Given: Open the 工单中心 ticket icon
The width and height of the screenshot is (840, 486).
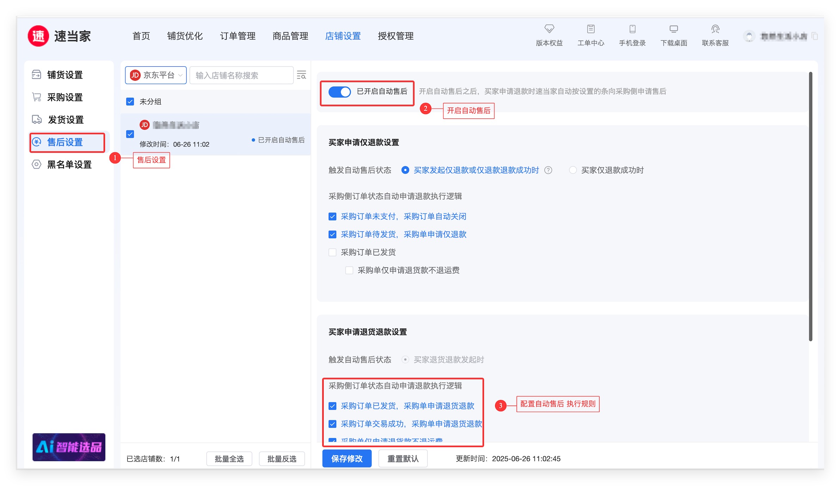Looking at the screenshot, I should coord(591,29).
